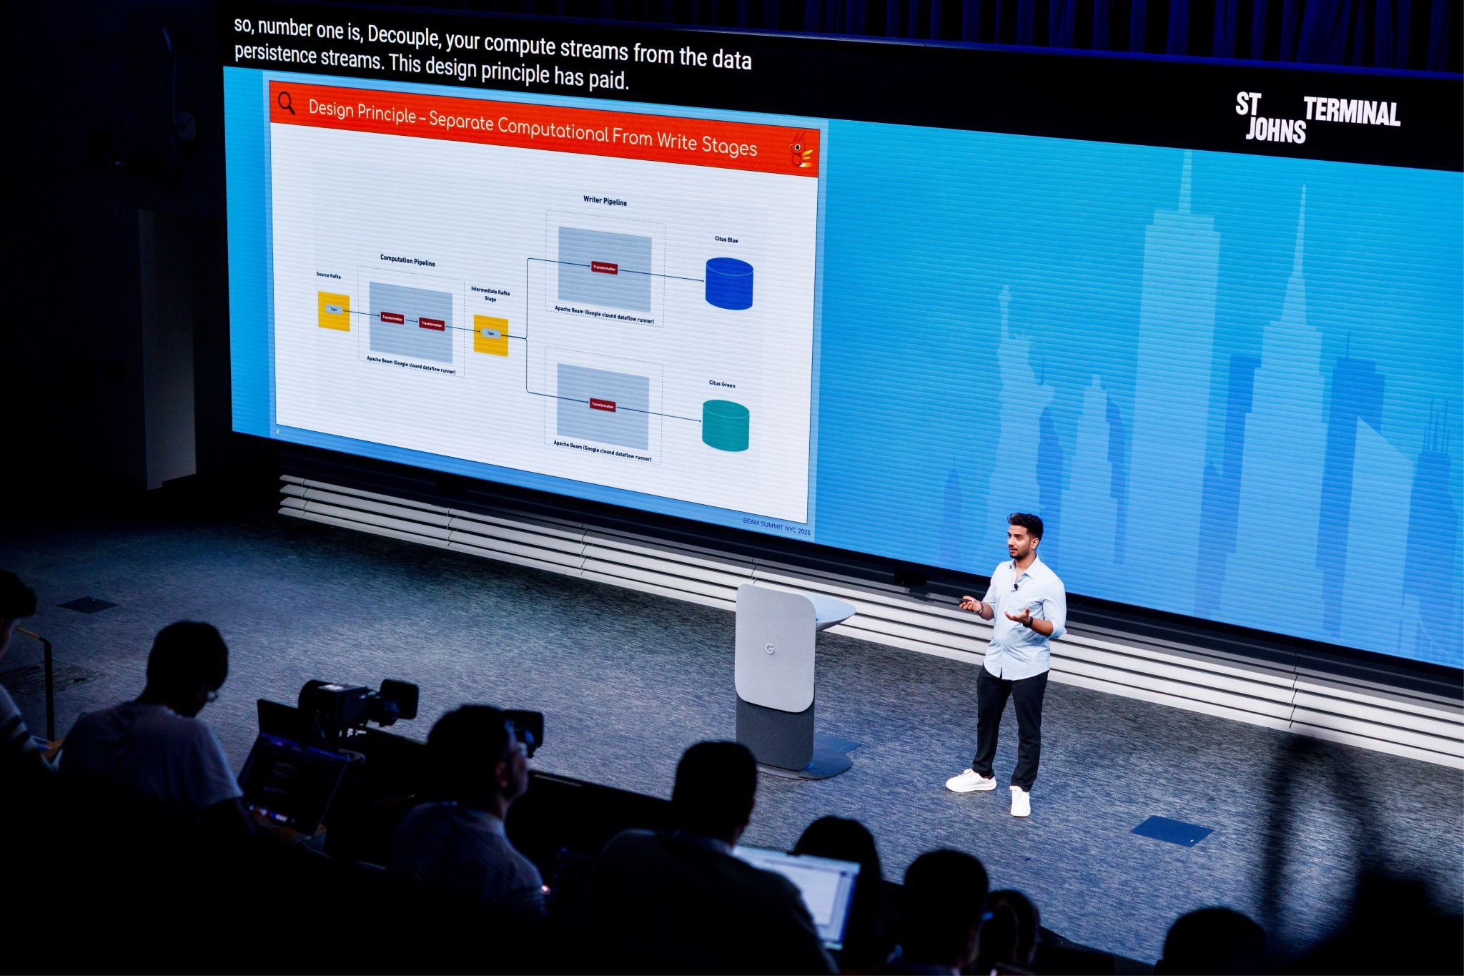Click the Apache Beam firefly mascot logo

pyautogui.click(x=801, y=151)
